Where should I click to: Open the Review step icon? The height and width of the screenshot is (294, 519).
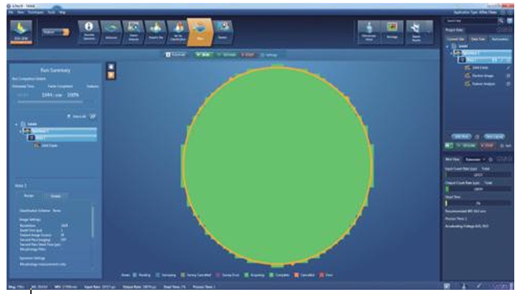(x=223, y=31)
